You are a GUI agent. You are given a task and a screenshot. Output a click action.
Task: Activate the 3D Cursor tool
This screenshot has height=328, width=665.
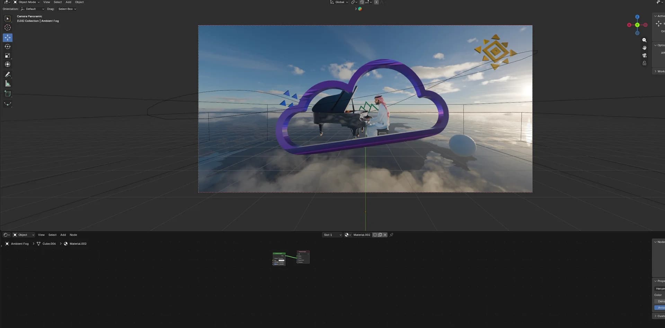(8, 27)
